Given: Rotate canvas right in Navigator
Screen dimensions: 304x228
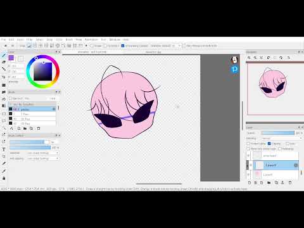Looking at the screenshot, I should tap(281, 58).
